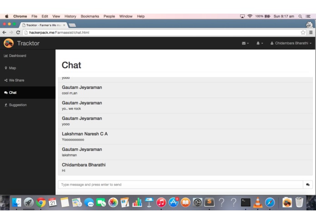Expand the bell notifications dropdown
The height and width of the screenshot is (224, 316).
259,43
